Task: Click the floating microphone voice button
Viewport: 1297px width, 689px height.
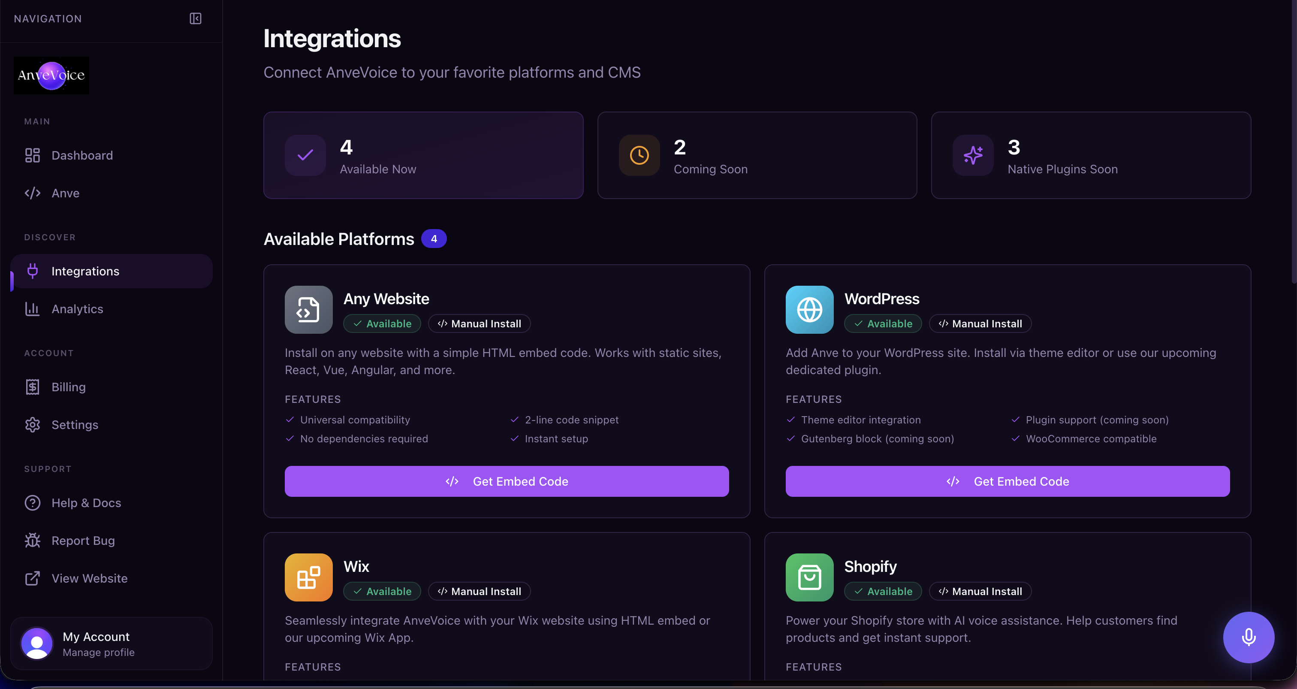Action: pos(1248,637)
